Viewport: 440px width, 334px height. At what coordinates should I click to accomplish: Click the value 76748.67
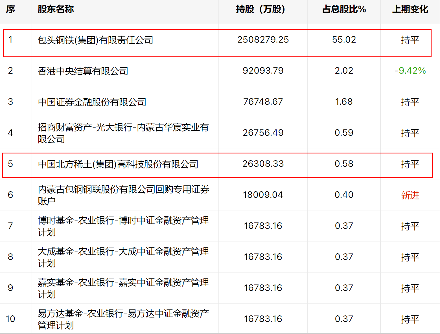[263, 102]
